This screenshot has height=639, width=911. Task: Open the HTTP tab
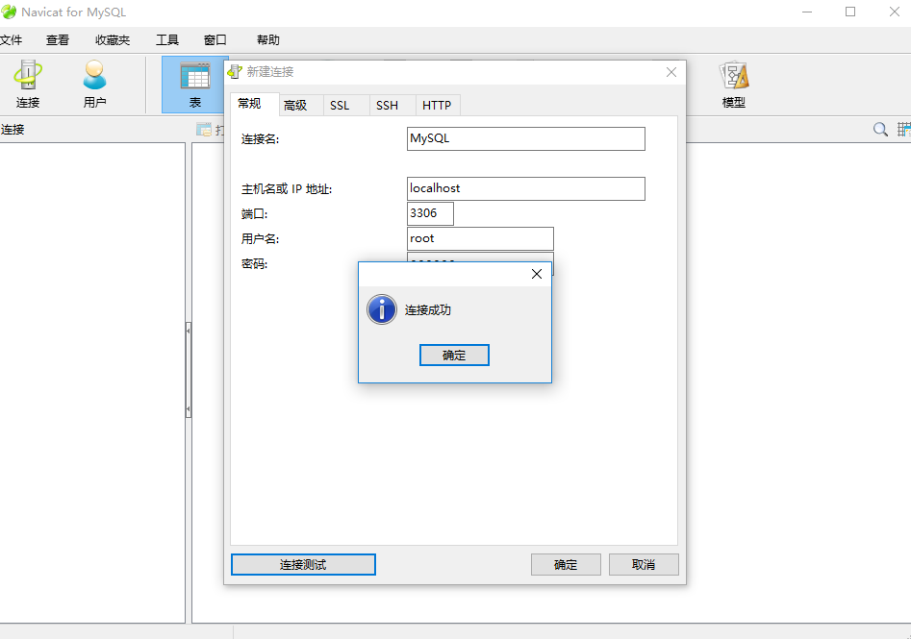(x=438, y=105)
